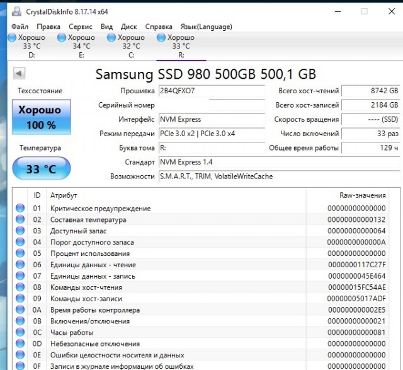This screenshot has width=403, height=370.
Task: Click the CrystalDiskInfo app icon in title bar
Action: (x=17, y=11)
